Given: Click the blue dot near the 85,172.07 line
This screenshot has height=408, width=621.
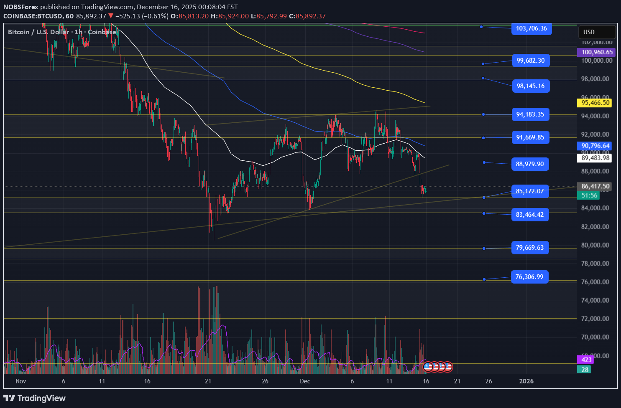Looking at the screenshot, I should tap(484, 198).
